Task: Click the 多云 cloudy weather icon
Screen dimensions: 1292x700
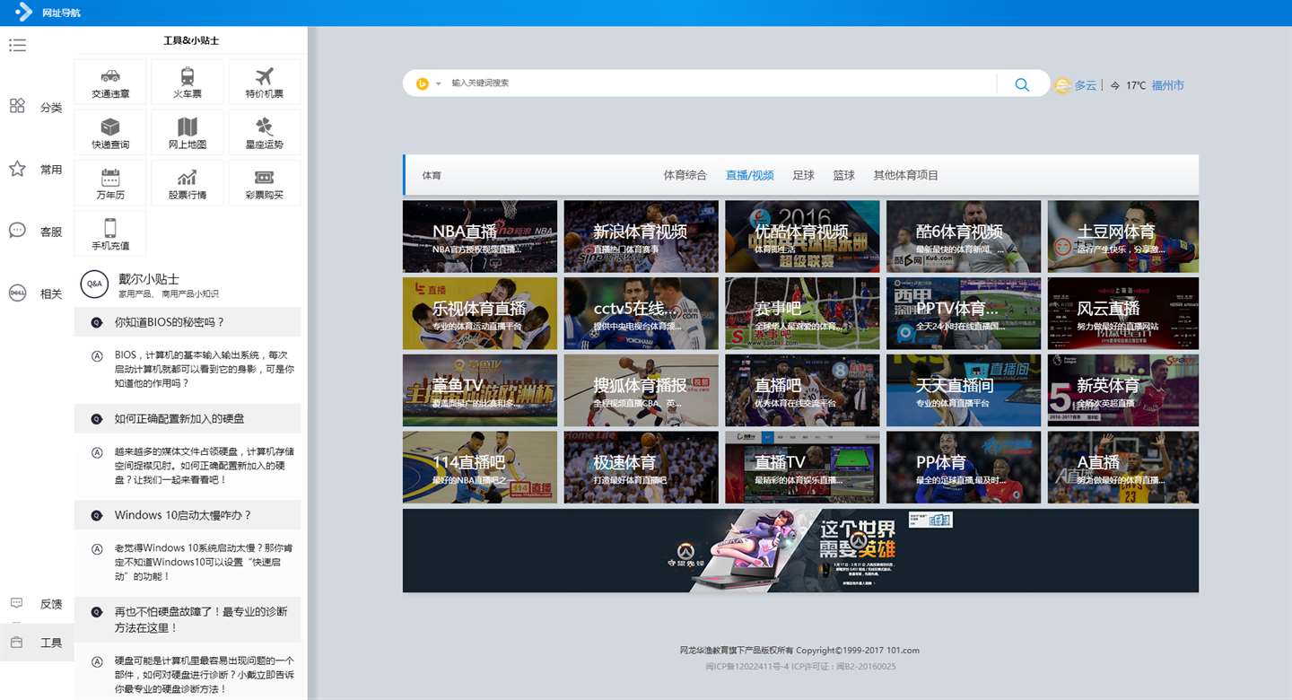Action: point(1062,85)
